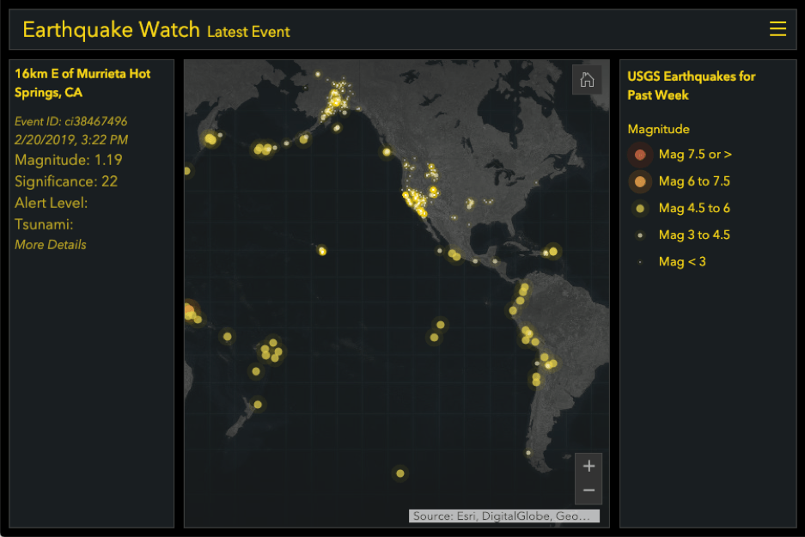Click the Mag < 3 legend dot
The width and height of the screenshot is (805, 537).
pyautogui.click(x=640, y=262)
